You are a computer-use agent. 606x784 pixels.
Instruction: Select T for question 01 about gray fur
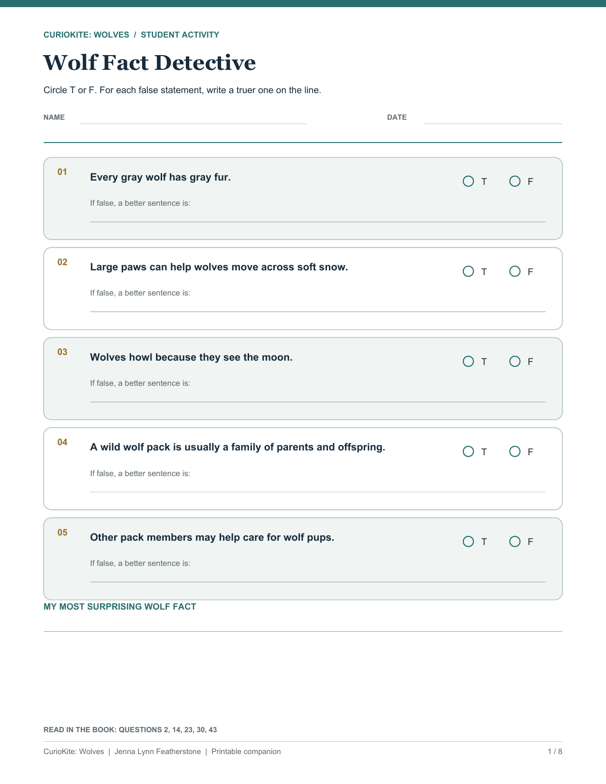pos(468,181)
